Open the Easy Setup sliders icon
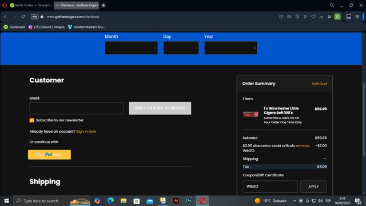This screenshot has width=366, height=206. 329,17
